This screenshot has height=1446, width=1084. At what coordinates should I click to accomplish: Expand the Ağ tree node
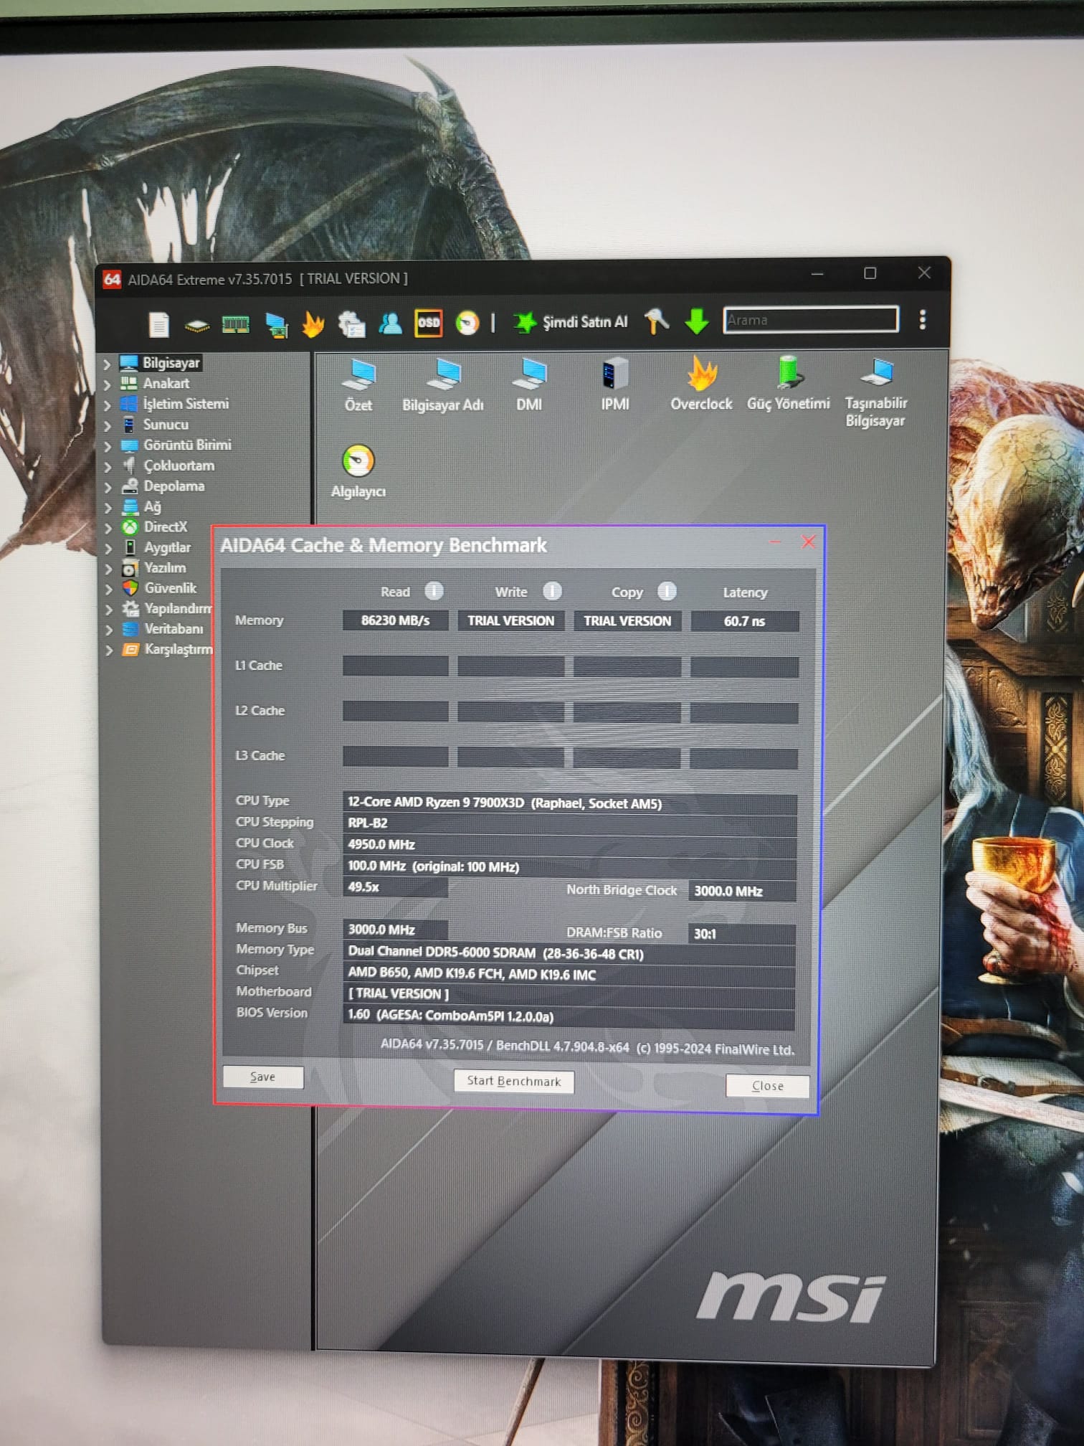108,508
